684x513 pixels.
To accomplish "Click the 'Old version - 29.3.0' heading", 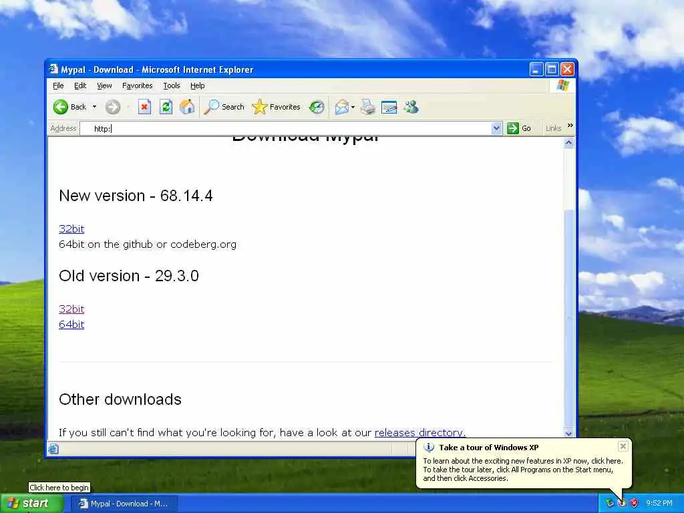I will (129, 276).
